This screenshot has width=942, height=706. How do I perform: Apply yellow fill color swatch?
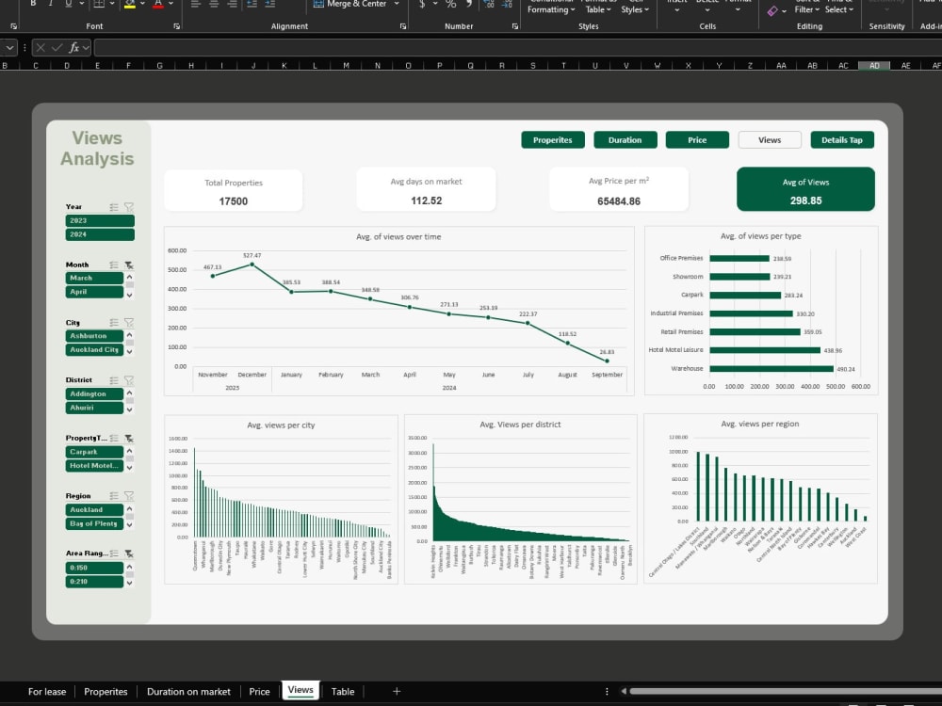click(x=130, y=4)
